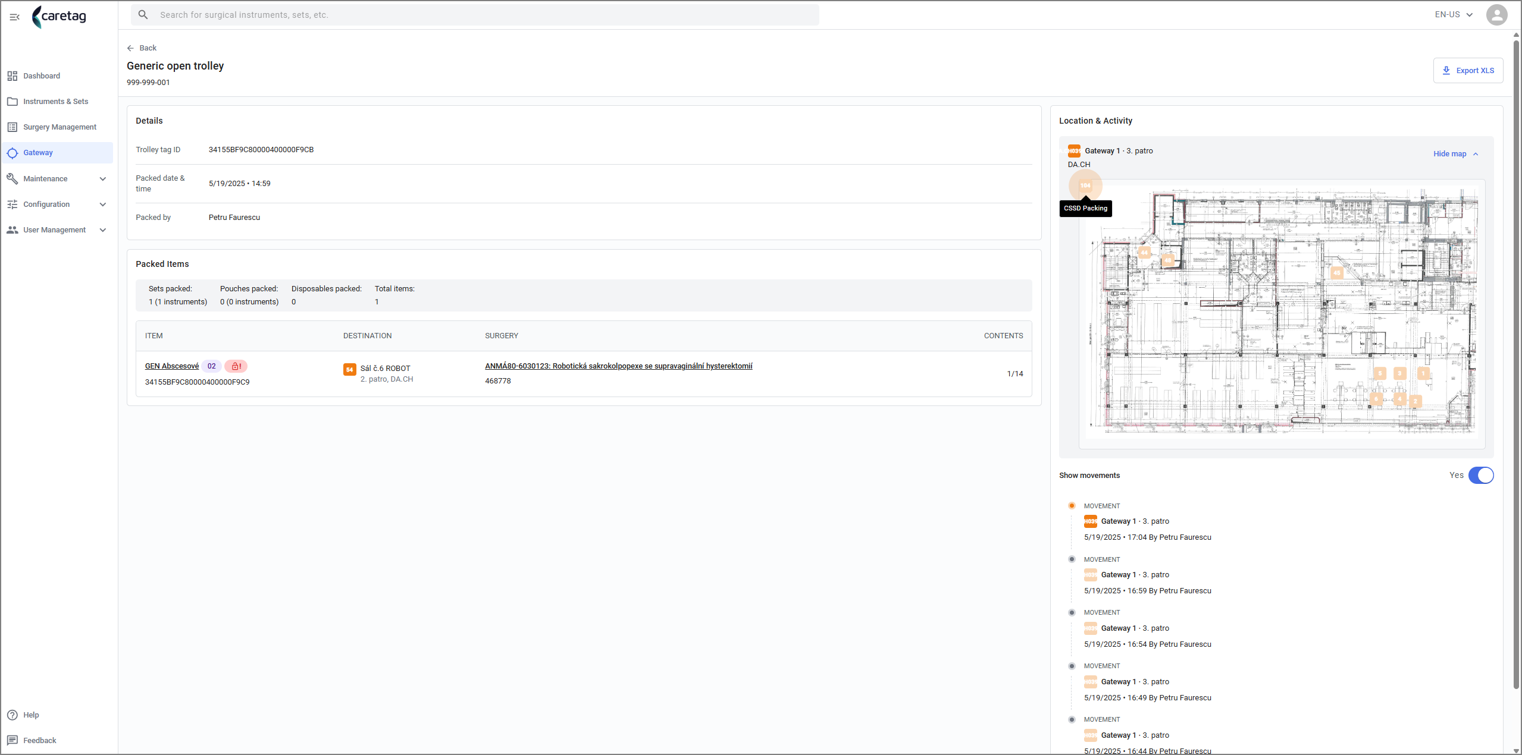Screen dimensions: 1522x755
Task: Open the EN-US language dropdown
Action: 1453,15
